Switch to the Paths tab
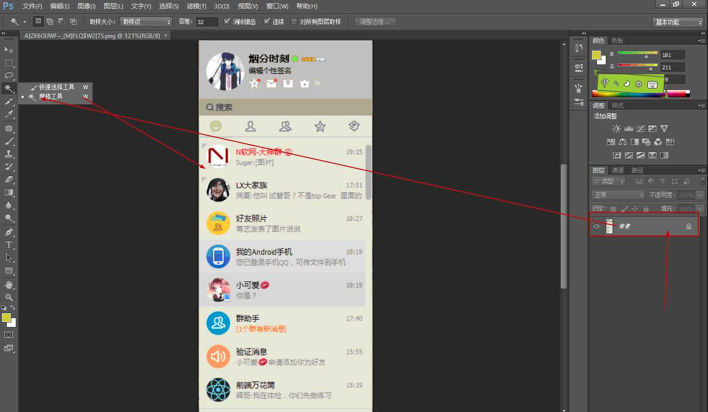 click(x=638, y=170)
